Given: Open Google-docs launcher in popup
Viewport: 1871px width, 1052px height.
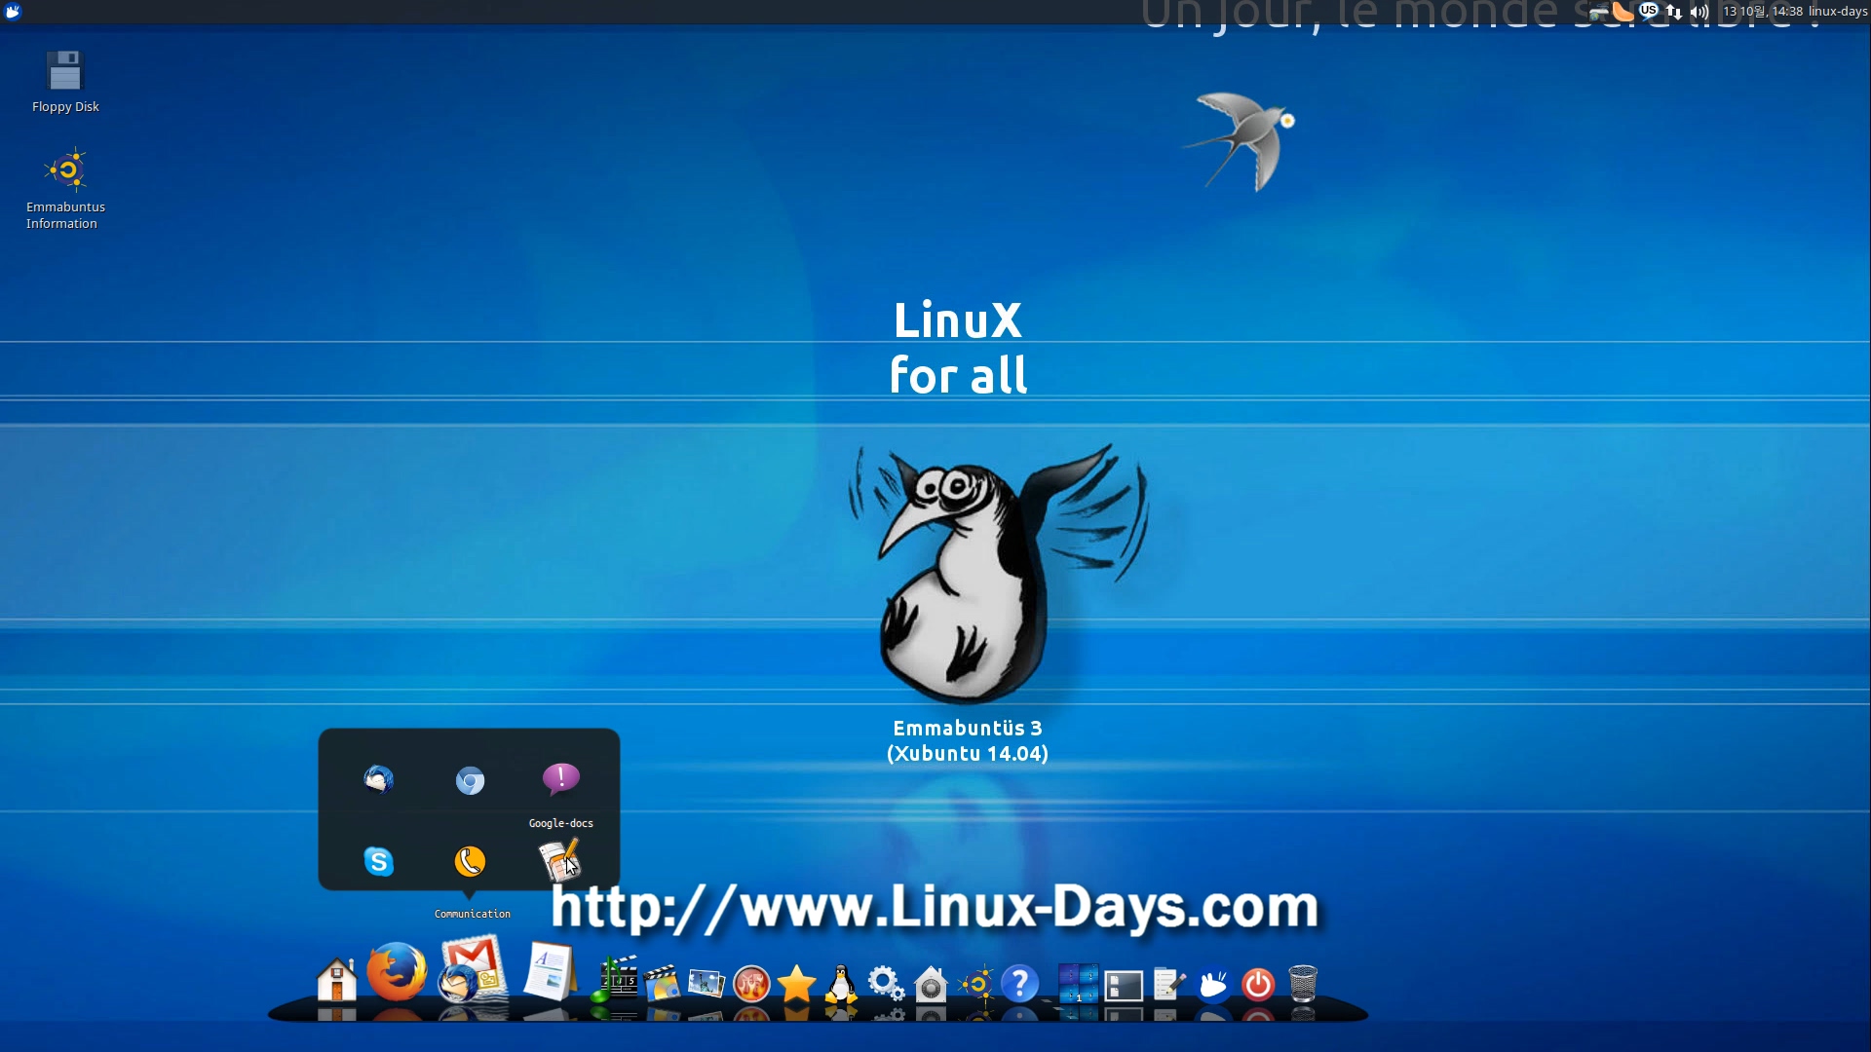Looking at the screenshot, I should point(559,860).
